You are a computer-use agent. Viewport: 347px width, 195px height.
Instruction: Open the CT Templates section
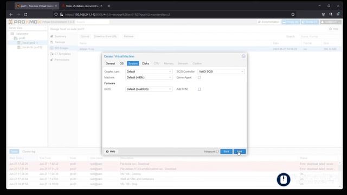coord(62,54)
